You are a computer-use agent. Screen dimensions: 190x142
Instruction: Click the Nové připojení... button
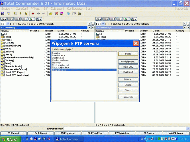click(128, 61)
